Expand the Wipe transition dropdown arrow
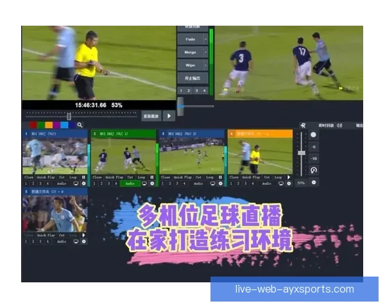385x308 pixels. 205,65
